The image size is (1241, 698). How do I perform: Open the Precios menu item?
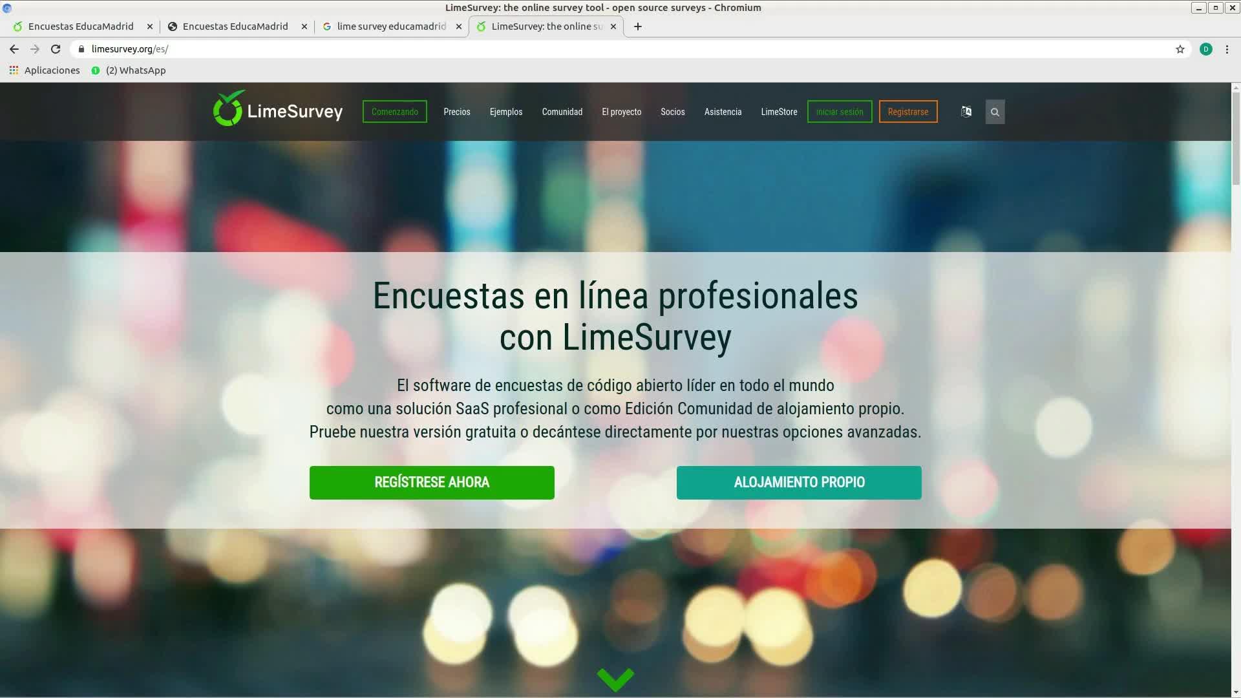[456, 112]
